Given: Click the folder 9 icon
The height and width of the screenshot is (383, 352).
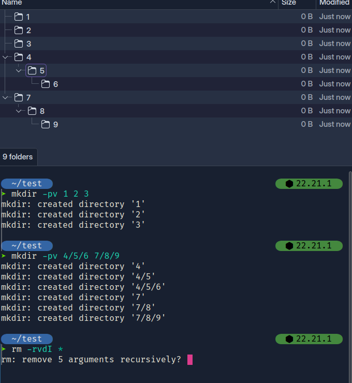Looking at the screenshot, I should coord(46,124).
